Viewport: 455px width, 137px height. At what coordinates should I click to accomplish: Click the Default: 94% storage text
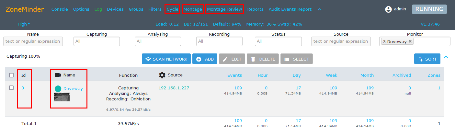(227, 24)
